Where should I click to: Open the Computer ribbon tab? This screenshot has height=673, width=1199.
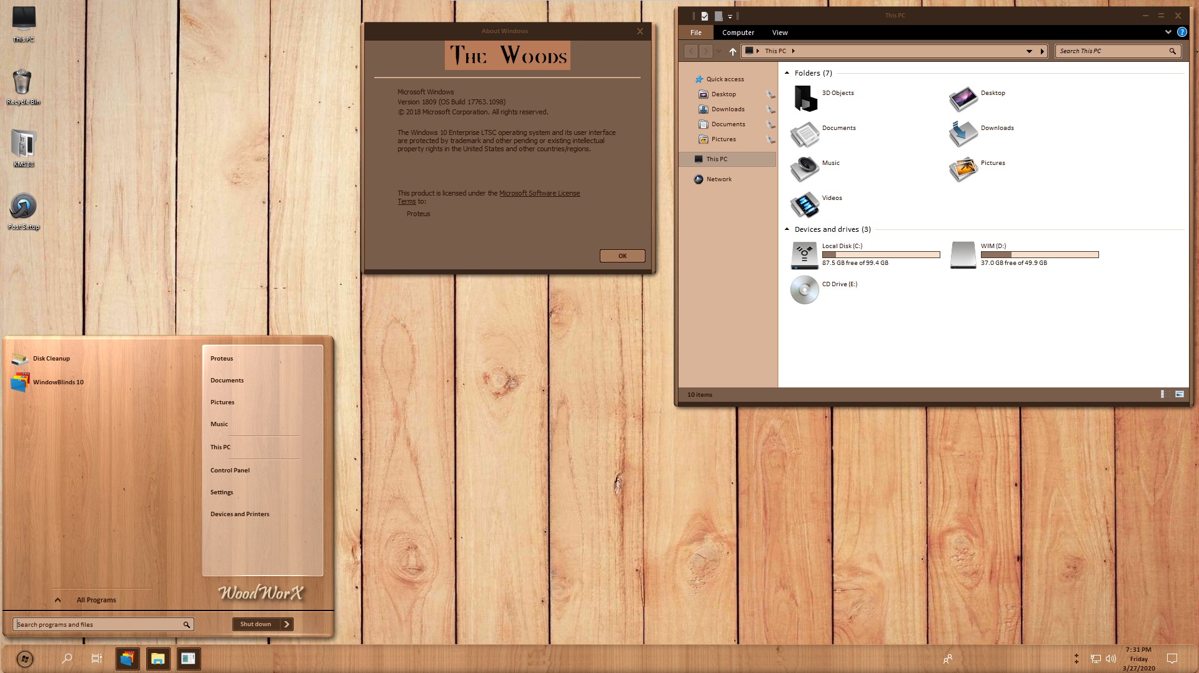(738, 32)
